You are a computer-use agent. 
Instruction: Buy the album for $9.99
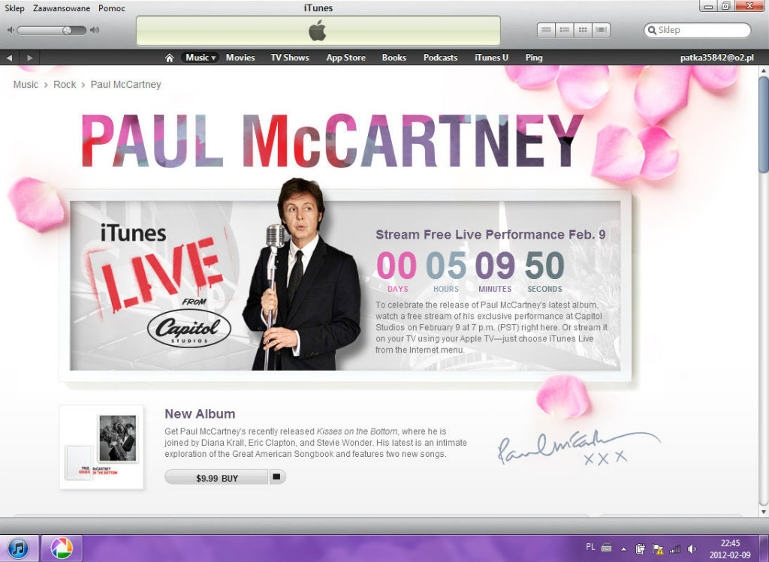pyautogui.click(x=217, y=477)
